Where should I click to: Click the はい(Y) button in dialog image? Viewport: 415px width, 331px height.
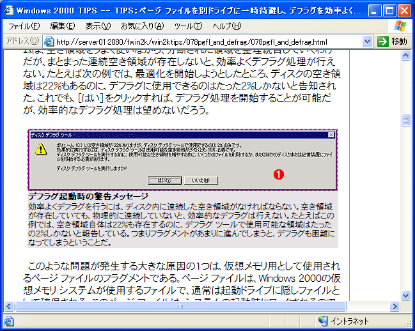click(164, 181)
